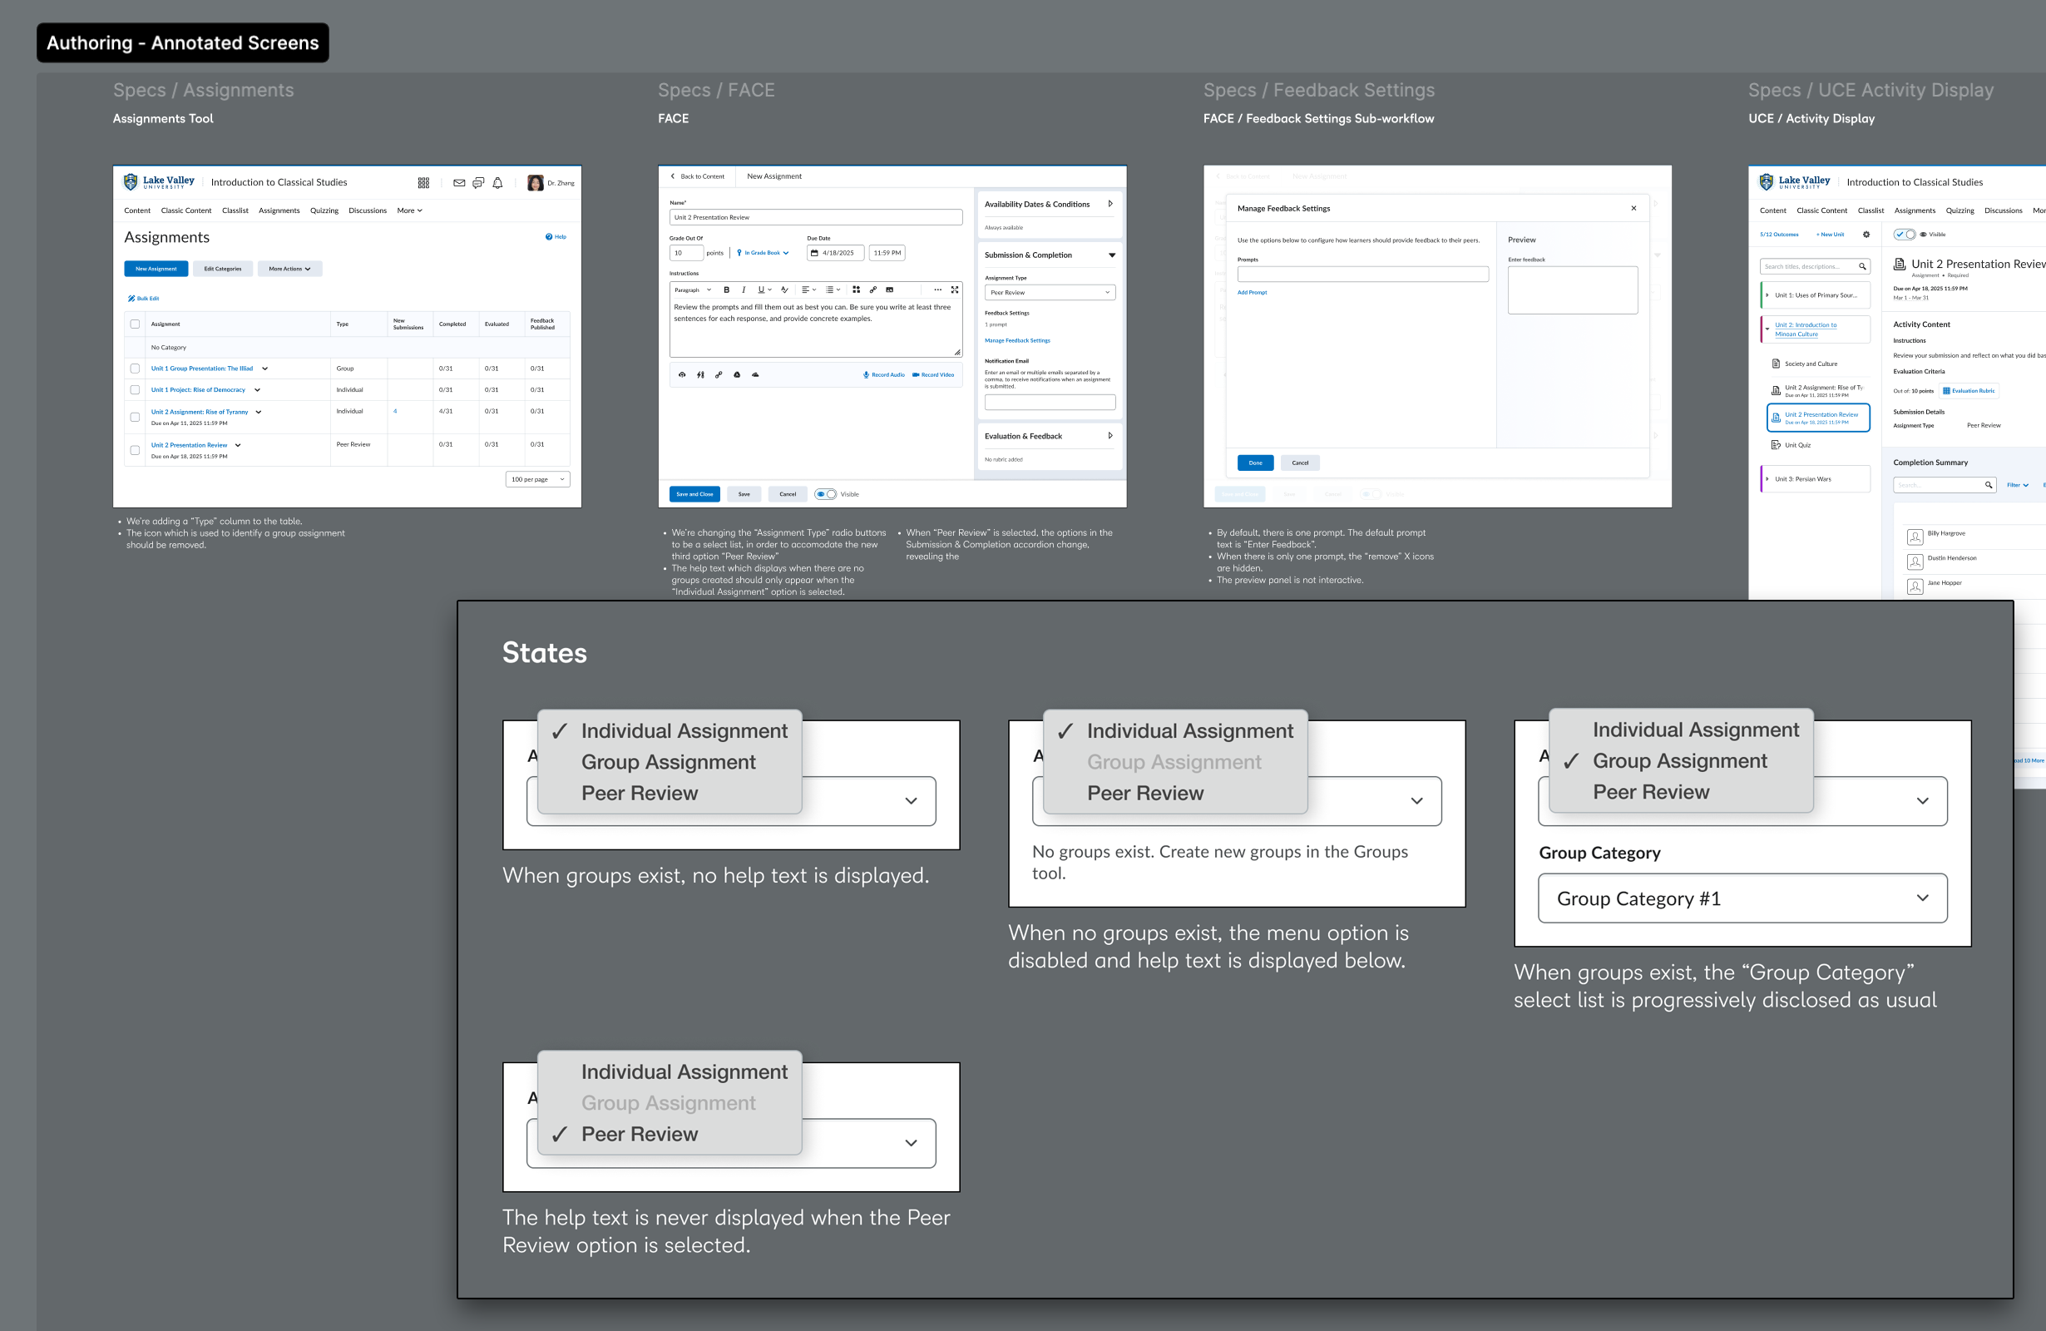The image size is (2046, 1331).
Task: Click the Record Audio microphone link
Action: 884,375
